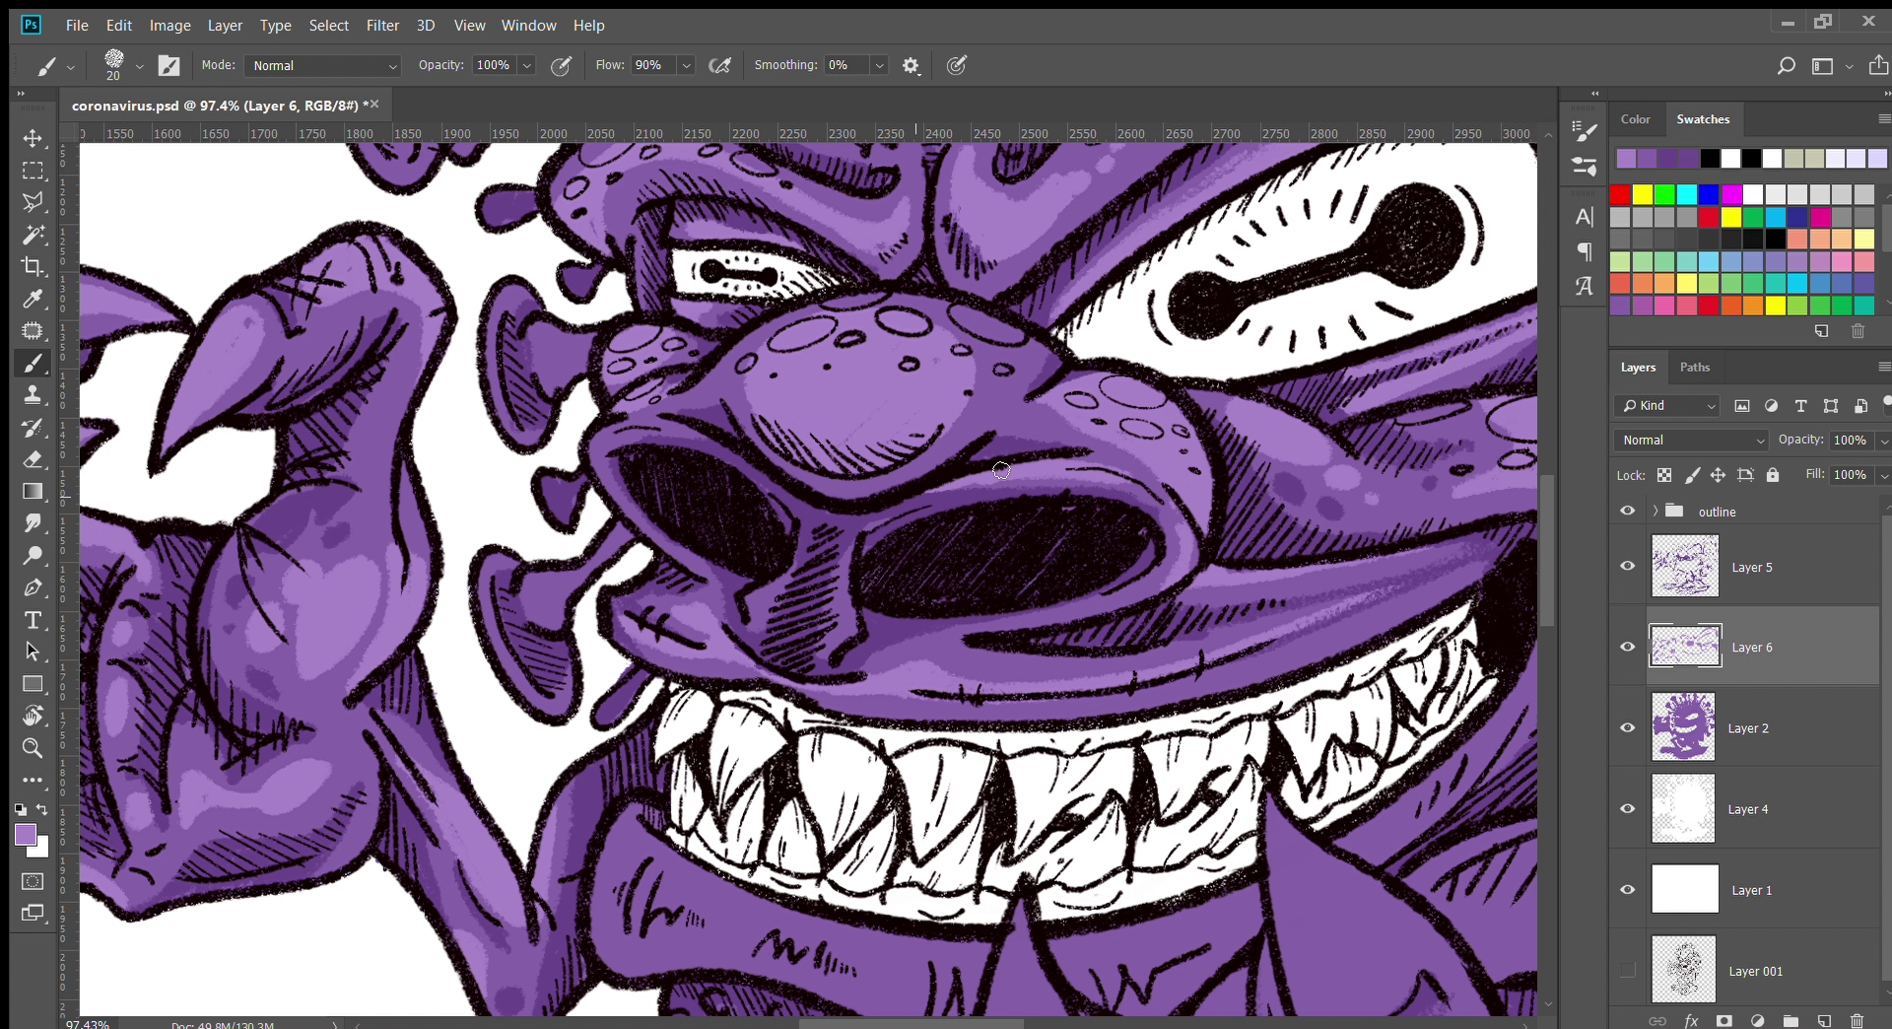Open the Filter menu
Image resolution: width=1892 pixels, height=1029 pixels.
(x=382, y=26)
